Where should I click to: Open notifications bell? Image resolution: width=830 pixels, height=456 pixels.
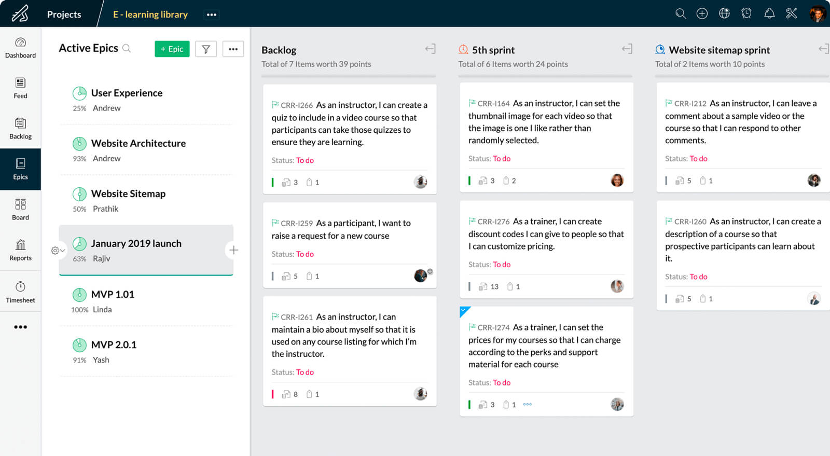[x=769, y=14]
